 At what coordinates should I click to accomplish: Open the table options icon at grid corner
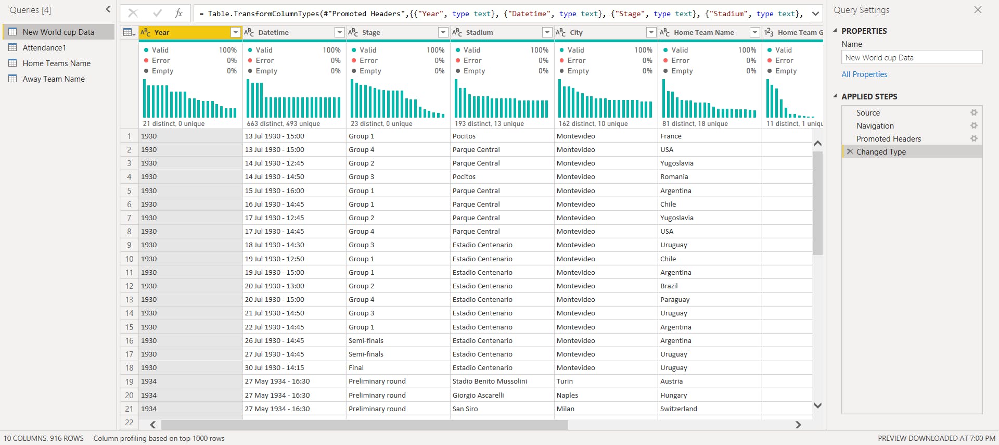tap(129, 32)
